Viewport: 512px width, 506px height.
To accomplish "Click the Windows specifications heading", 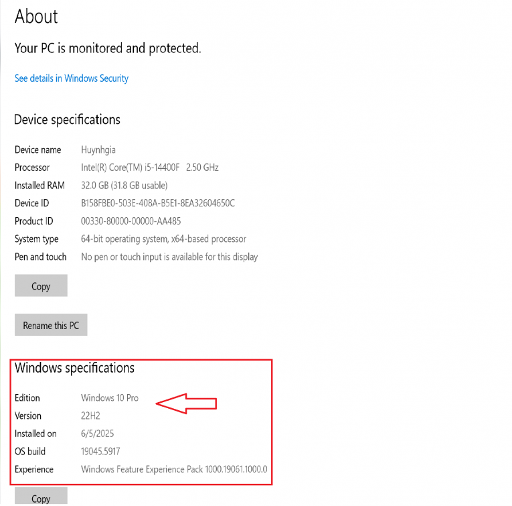I will coord(74,369).
